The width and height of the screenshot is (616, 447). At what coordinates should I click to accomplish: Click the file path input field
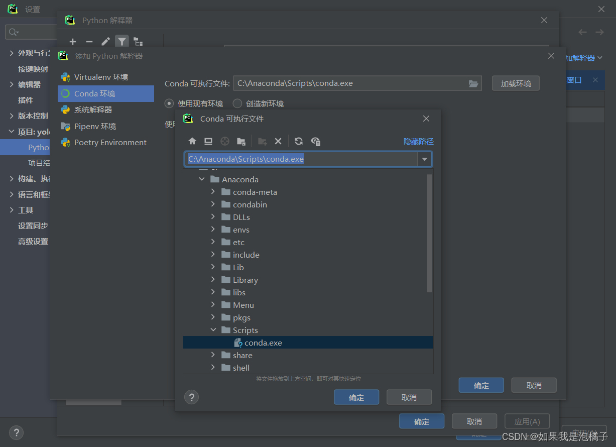coord(301,159)
